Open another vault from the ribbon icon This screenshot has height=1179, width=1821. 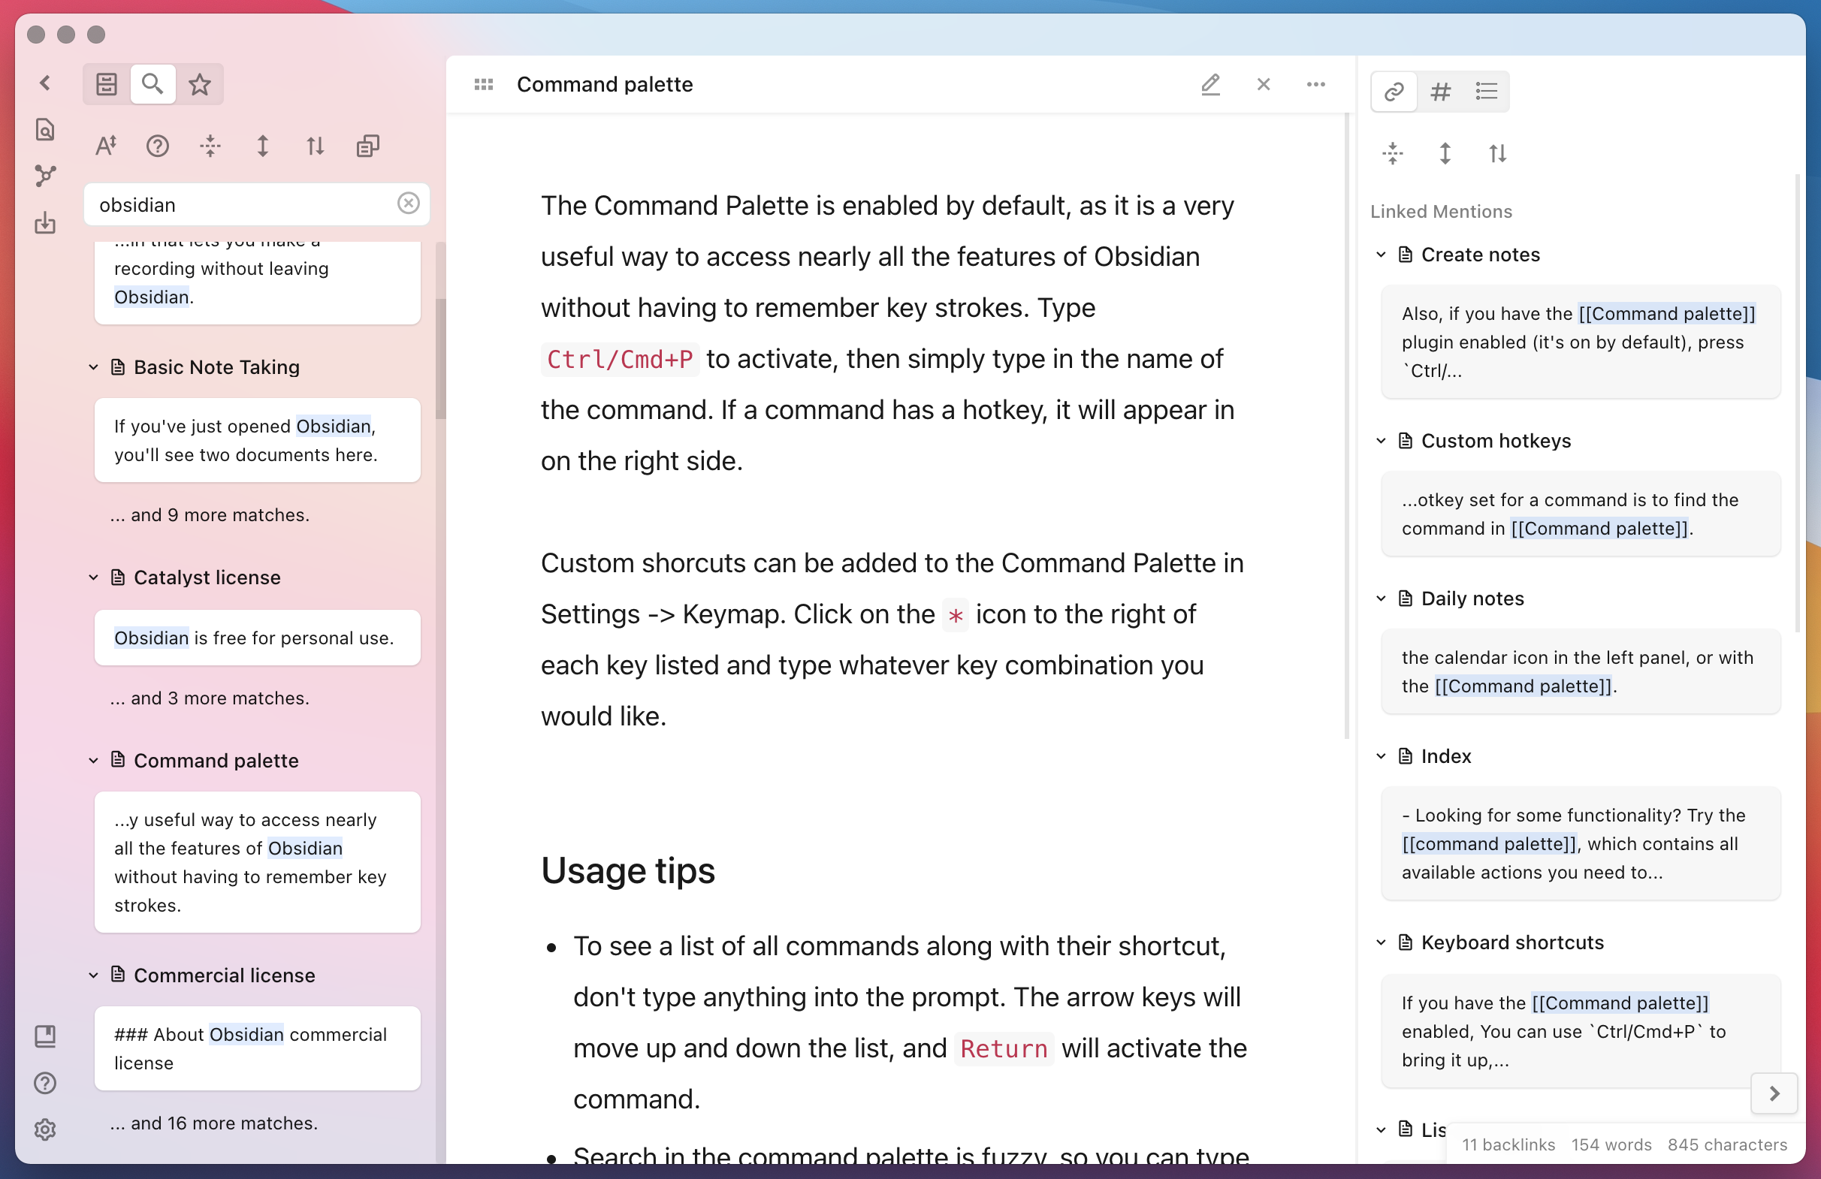[45, 1036]
